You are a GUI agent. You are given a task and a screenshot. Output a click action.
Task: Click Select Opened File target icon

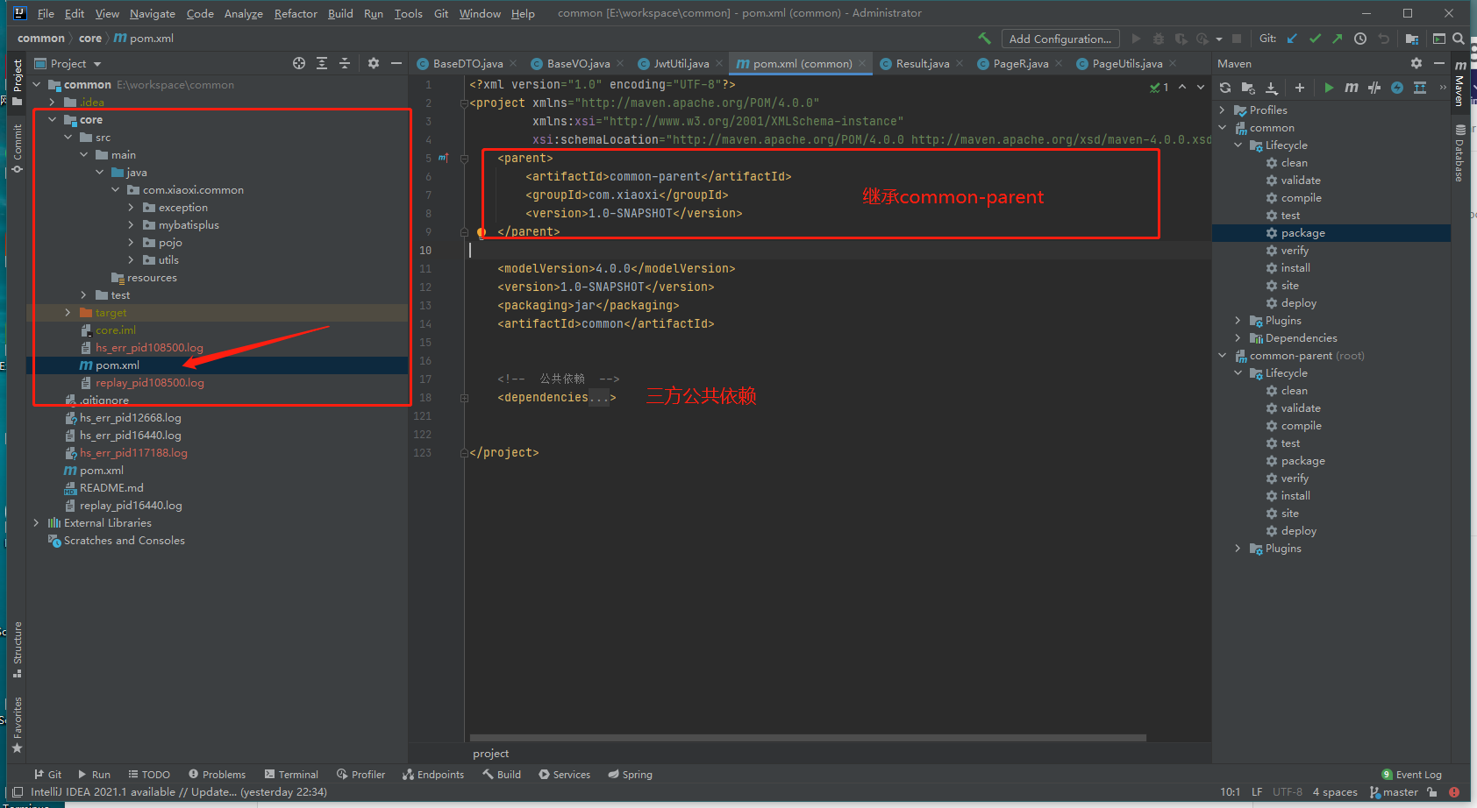coord(299,63)
